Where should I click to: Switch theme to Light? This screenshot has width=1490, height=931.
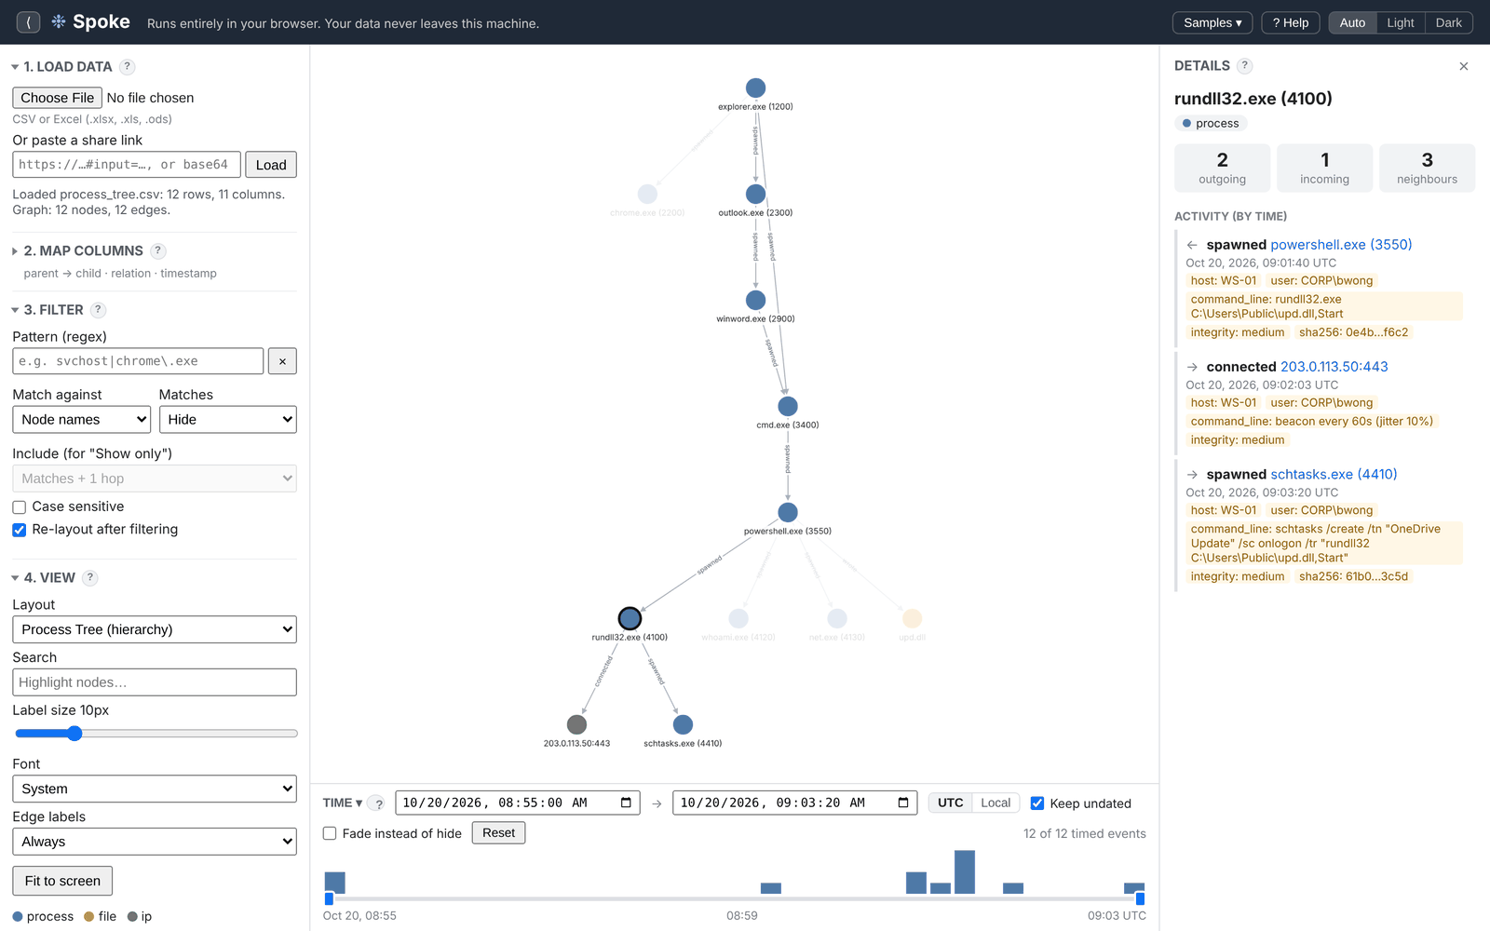(x=1400, y=22)
